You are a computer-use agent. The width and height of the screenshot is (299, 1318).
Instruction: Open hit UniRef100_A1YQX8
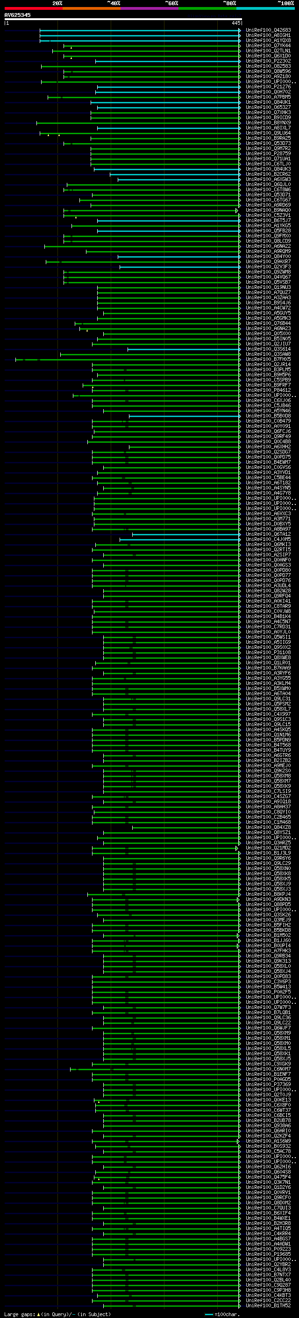click(268, 40)
